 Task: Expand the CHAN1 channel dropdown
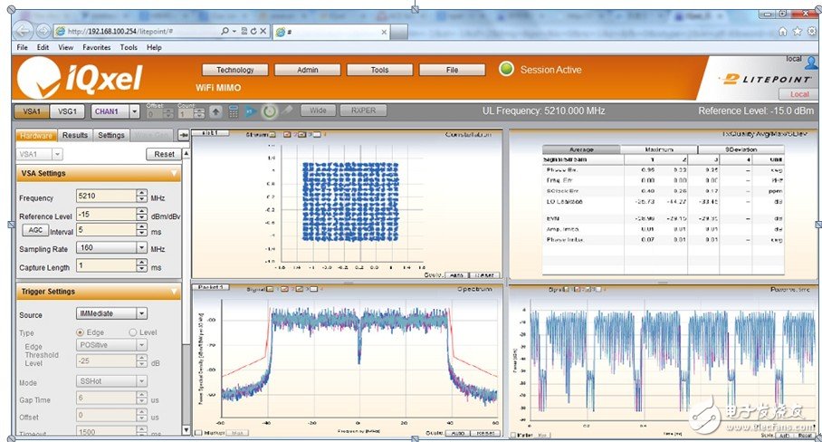(135, 111)
